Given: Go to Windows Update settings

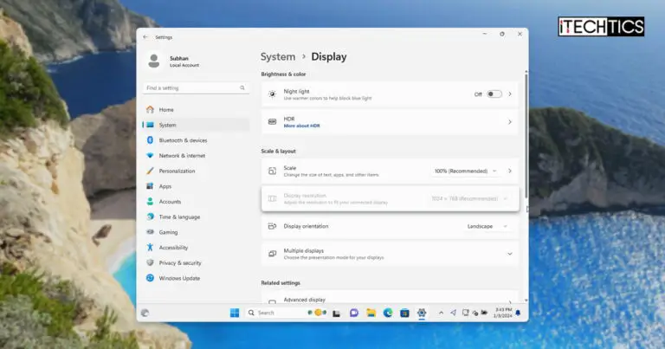Looking at the screenshot, I should (x=179, y=278).
